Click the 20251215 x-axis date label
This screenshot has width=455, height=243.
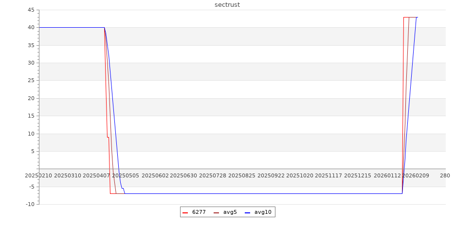point(358,175)
